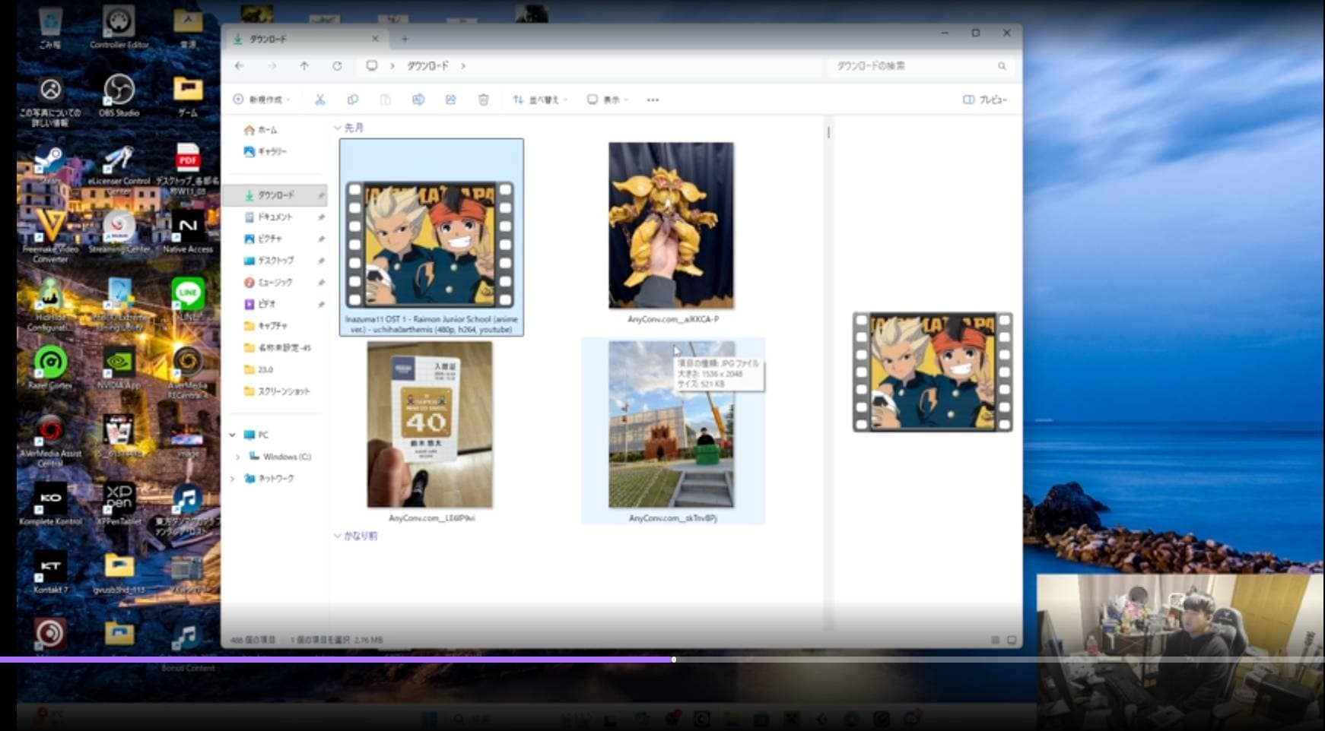1325x731 pixels.
Task: Open the 新規作成 (New) dropdown
Action: click(x=262, y=100)
